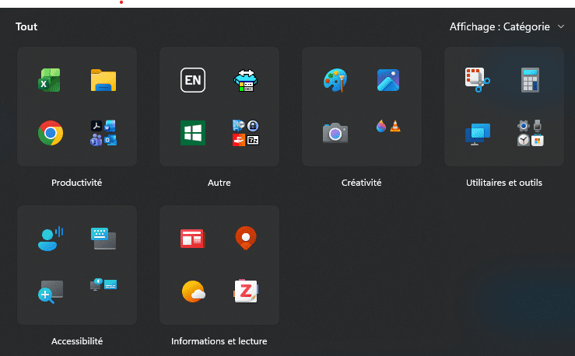Viewport: 575px width, 356px height.
Task: Open the Clock mini icon in Utilitaires
Action: tap(524, 140)
